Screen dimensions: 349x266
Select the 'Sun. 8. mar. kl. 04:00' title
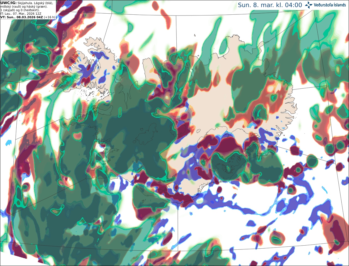270,5
